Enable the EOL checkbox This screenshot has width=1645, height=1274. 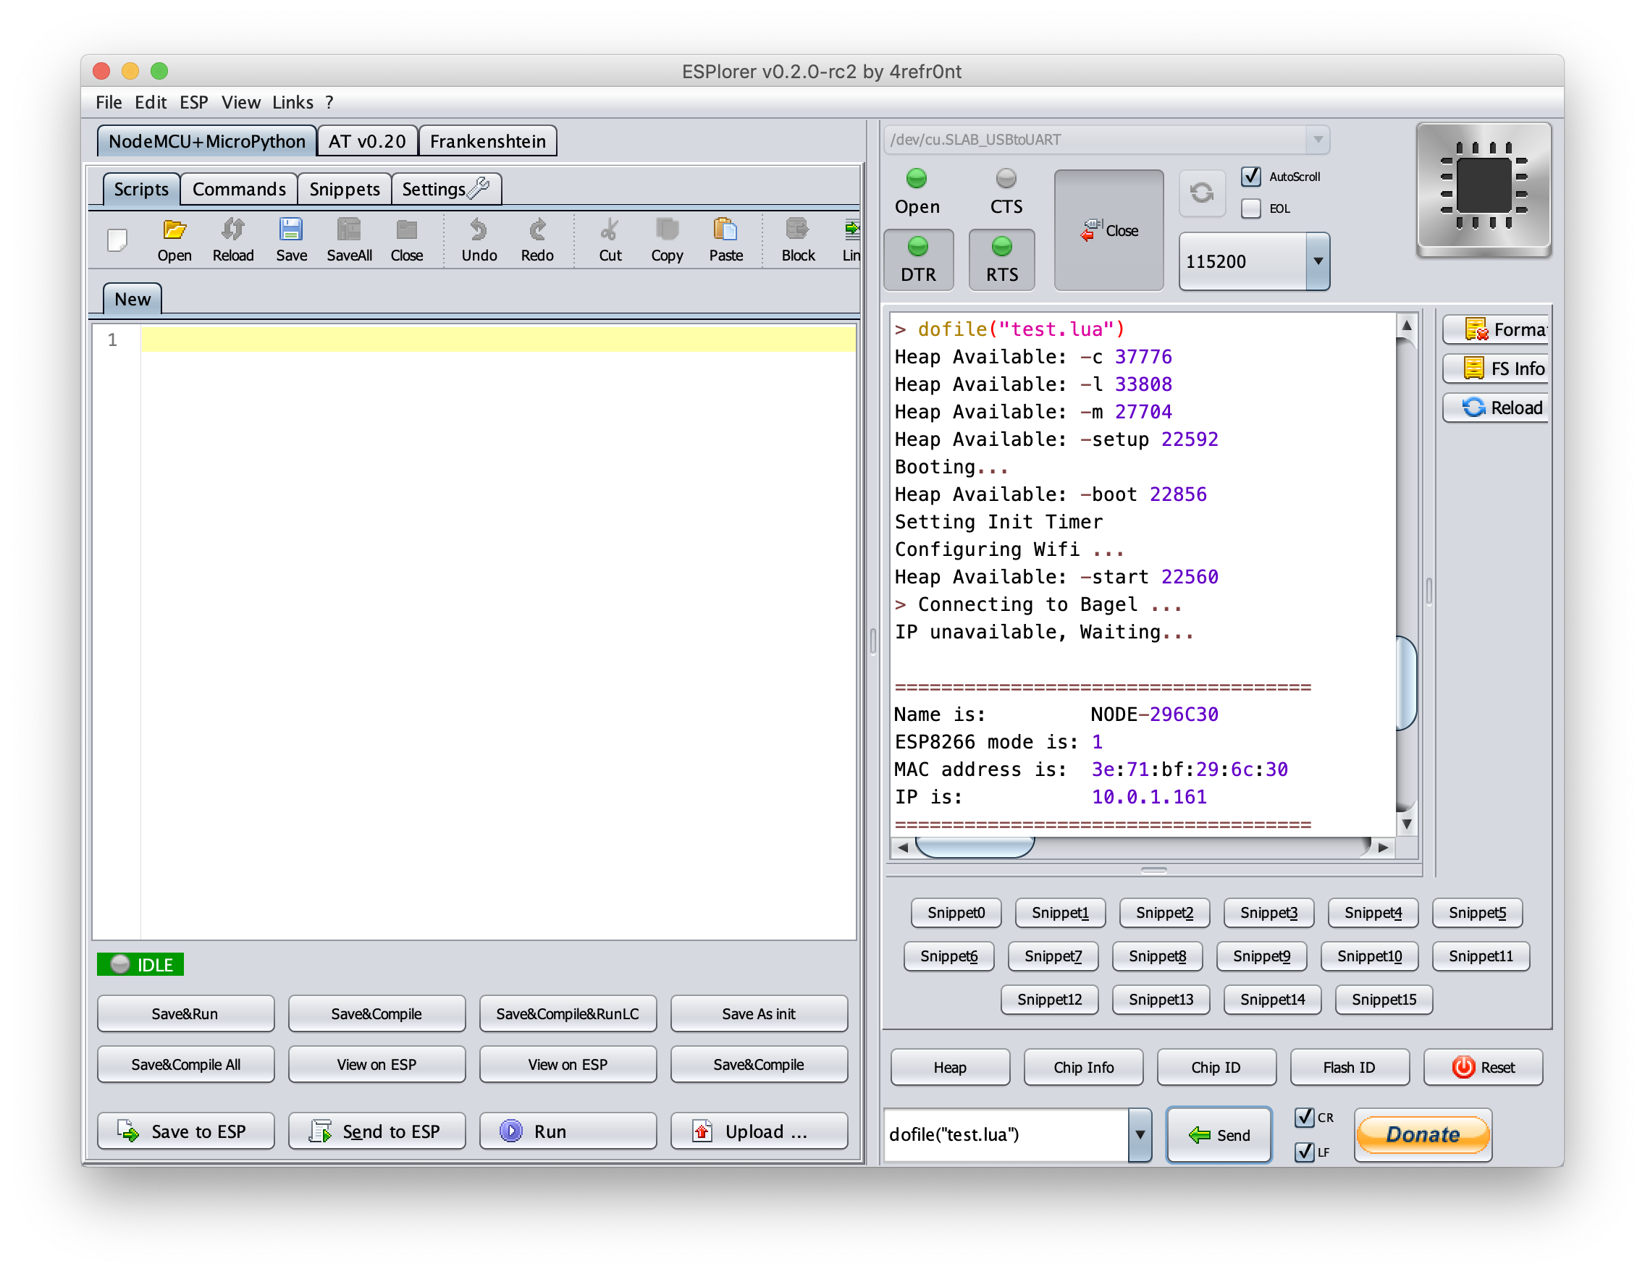tap(1251, 208)
